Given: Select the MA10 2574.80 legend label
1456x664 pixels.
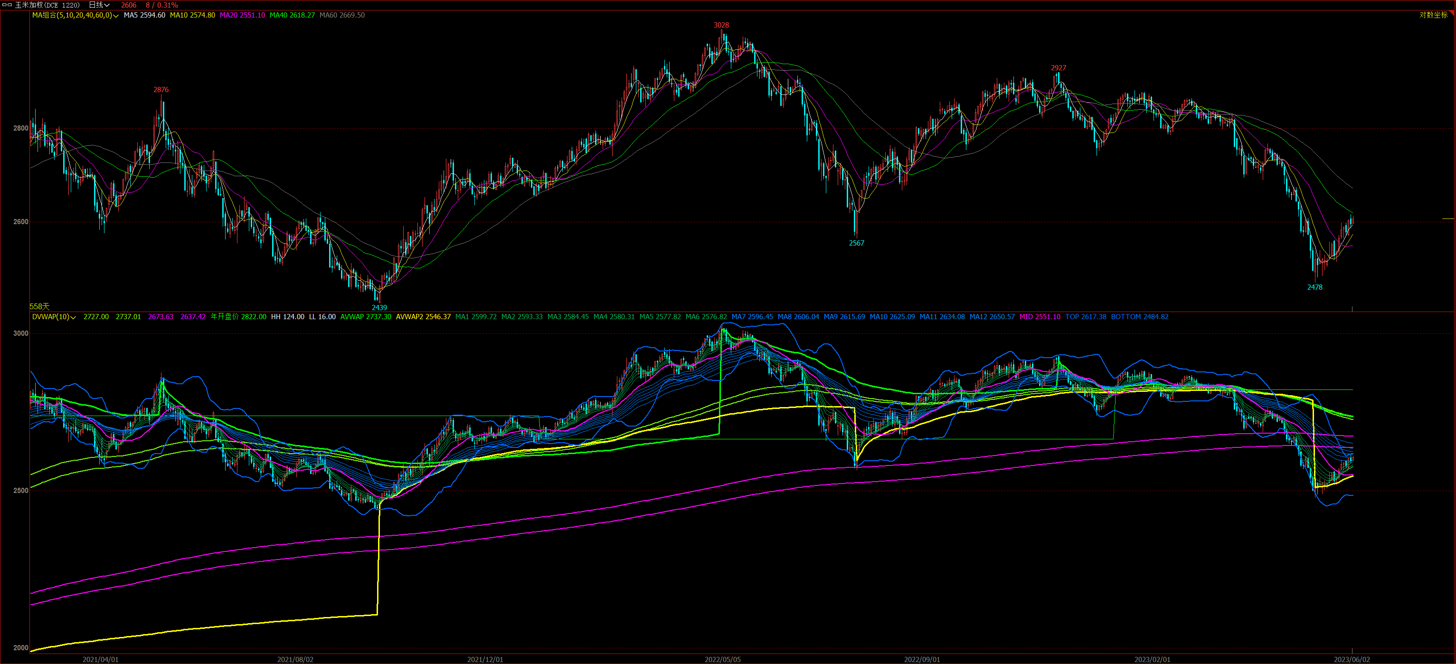Looking at the screenshot, I should [192, 15].
